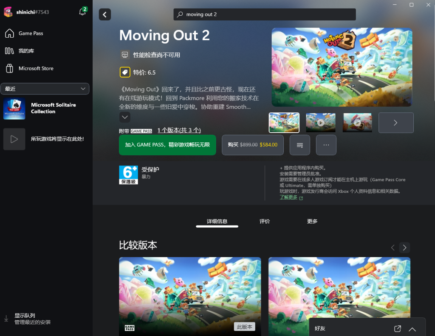
Task: Open first edition card marked 此版本
Action: (190, 297)
